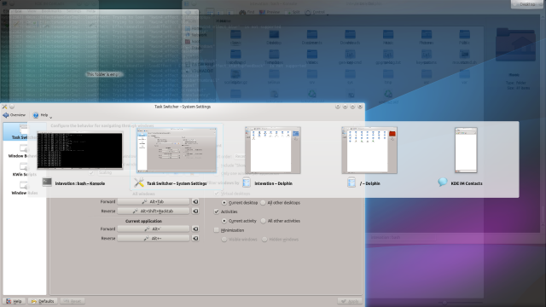546x307 pixels.
Task: Click the Alt+Tab Forward shortcut button
Action: 154,201
